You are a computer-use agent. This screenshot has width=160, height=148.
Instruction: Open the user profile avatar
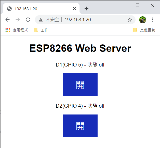pyautogui.click(x=143, y=20)
